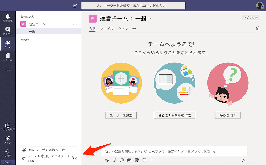
Task: Open more compose options ellipsis
Action: pos(152,160)
